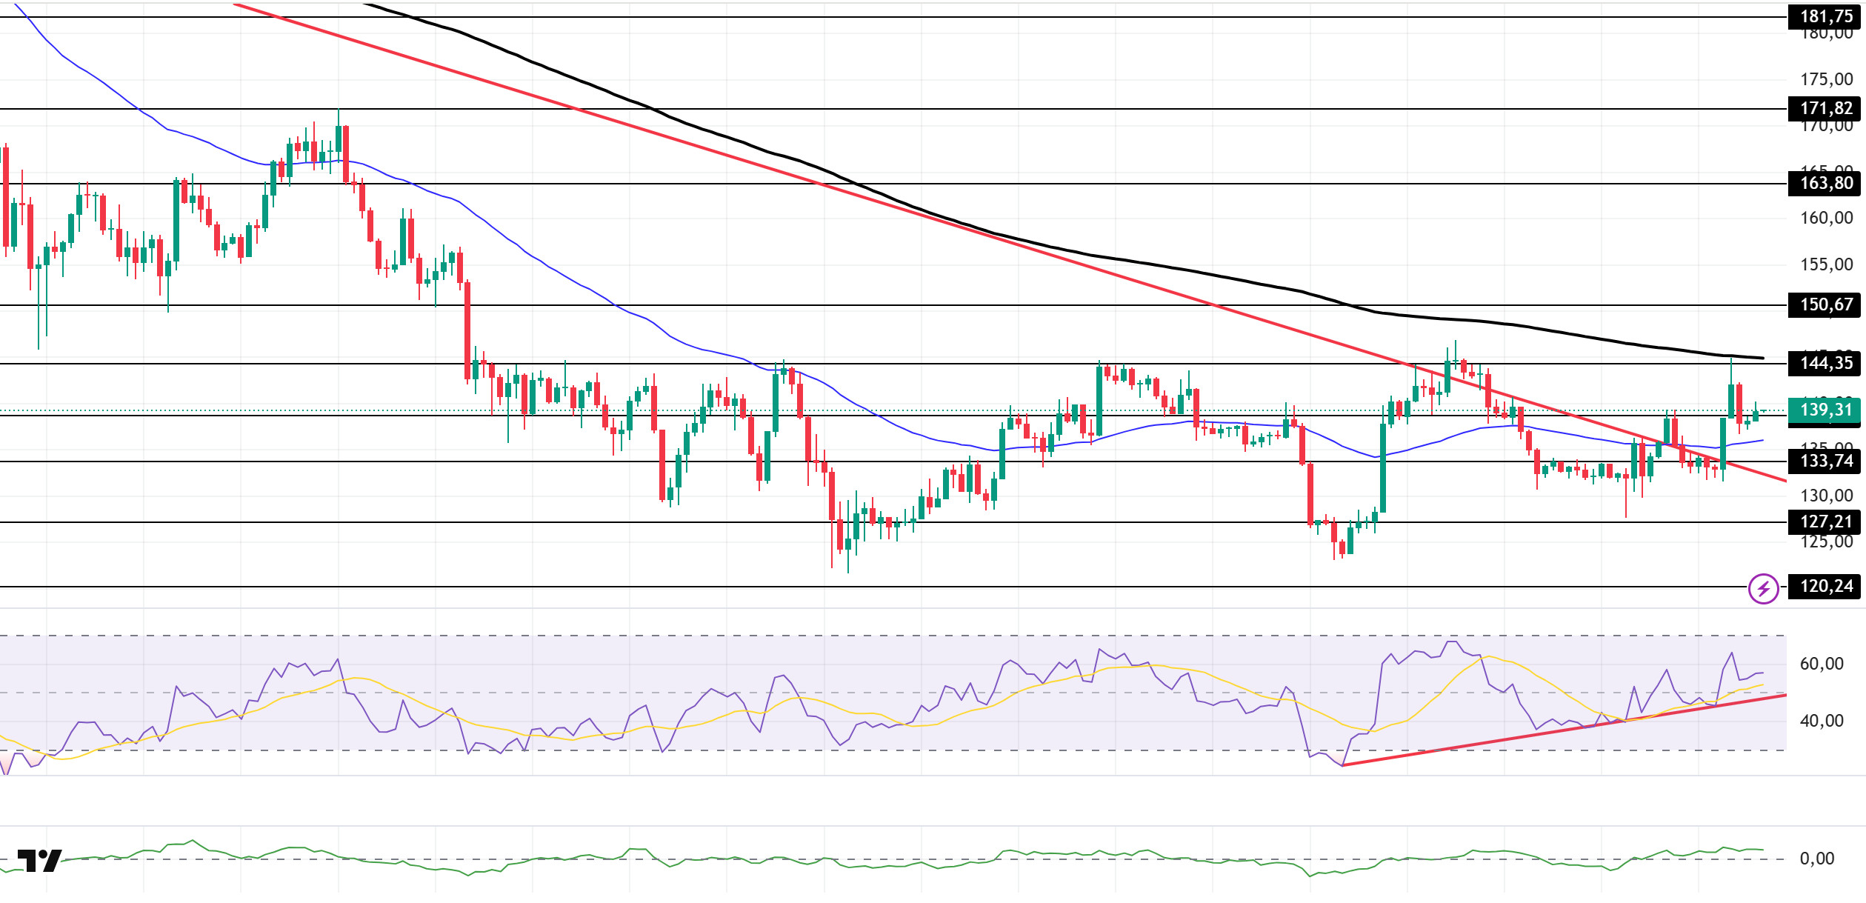This screenshot has width=1866, height=903.
Task: Select the 181,75 price level label
Action: point(1825,16)
